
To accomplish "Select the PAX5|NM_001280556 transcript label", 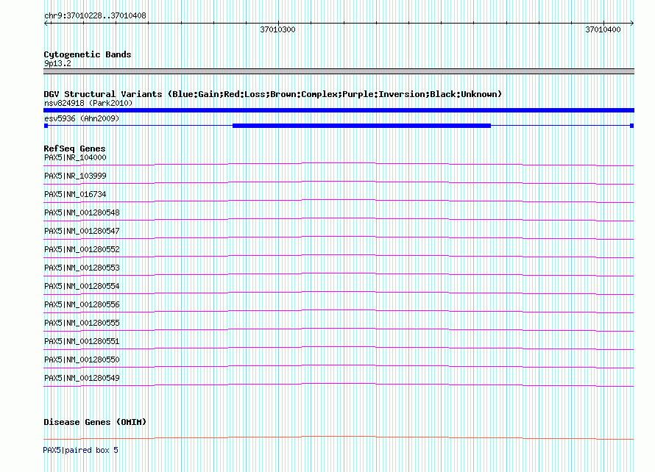I will [82, 304].
